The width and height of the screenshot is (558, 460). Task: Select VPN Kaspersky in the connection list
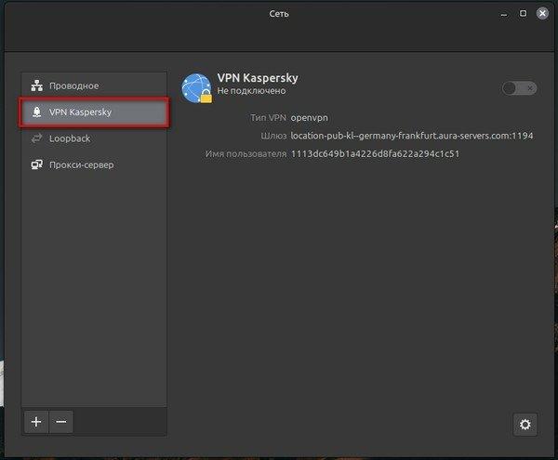click(x=94, y=112)
